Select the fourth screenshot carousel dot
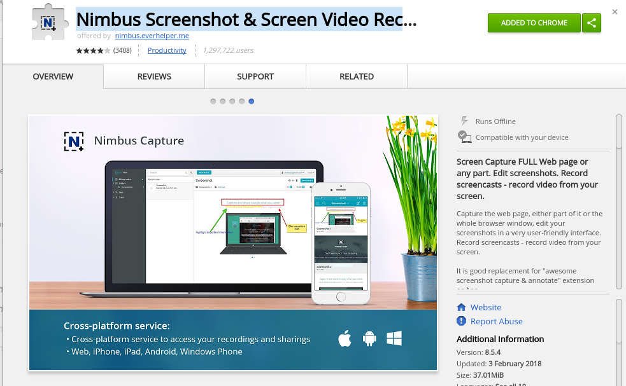Viewport: 626px width, 386px height. click(x=242, y=101)
